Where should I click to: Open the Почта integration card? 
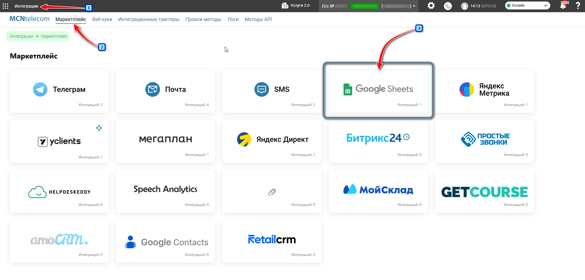click(x=165, y=91)
